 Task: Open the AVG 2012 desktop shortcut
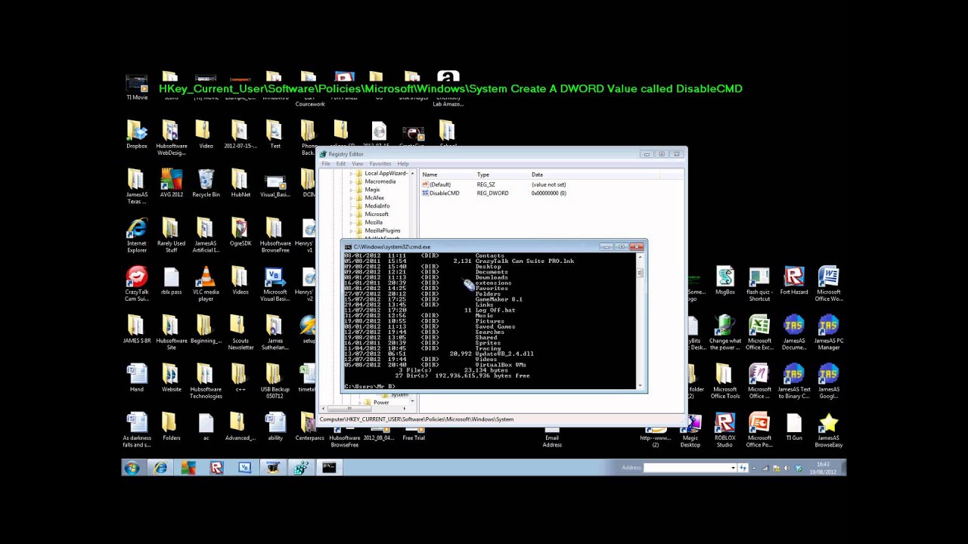click(x=172, y=183)
